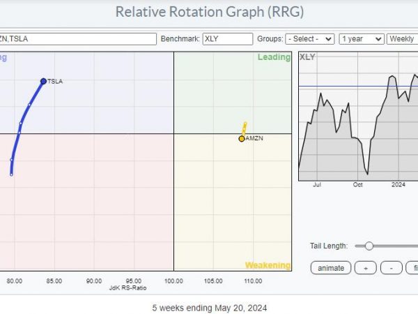Click the 110.00 axis value
Image resolution: width=418 pixels, height=314 pixels.
[x=253, y=281]
